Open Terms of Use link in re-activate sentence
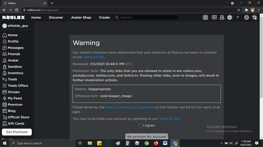The height and width of the screenshot is (147, 263). [x=169, y=119]
